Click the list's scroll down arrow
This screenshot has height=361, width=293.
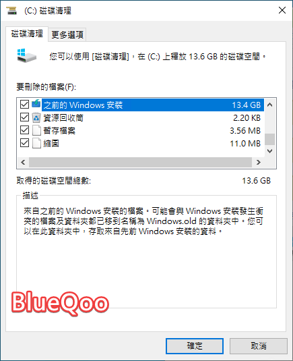pyautogui.click(x=270, y=151)
